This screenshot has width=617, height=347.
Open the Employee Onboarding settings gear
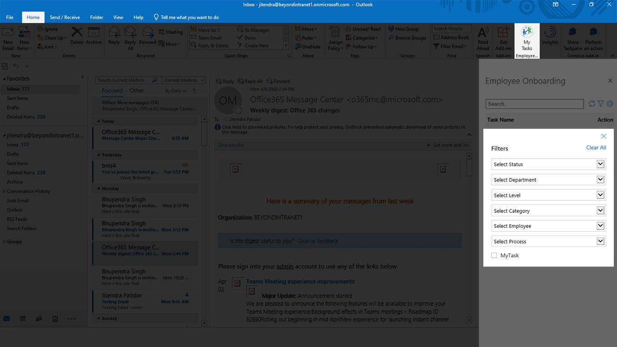click(x=610, y=104)
